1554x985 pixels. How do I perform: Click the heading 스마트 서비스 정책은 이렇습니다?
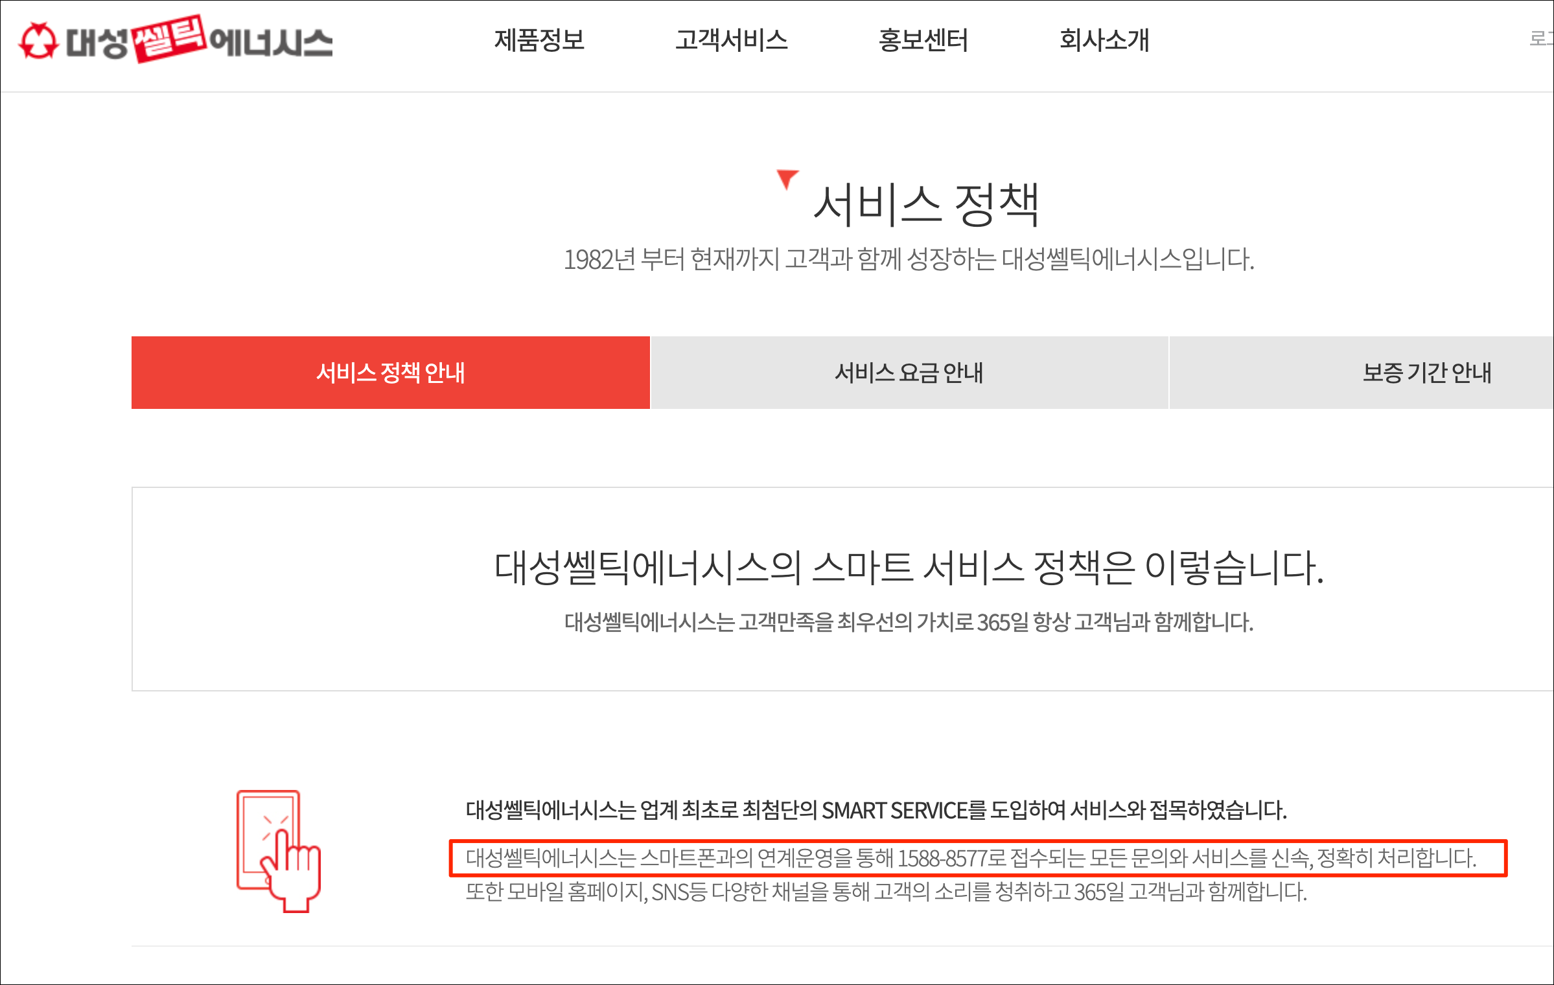pyautogui.click(x=909, y=568)
